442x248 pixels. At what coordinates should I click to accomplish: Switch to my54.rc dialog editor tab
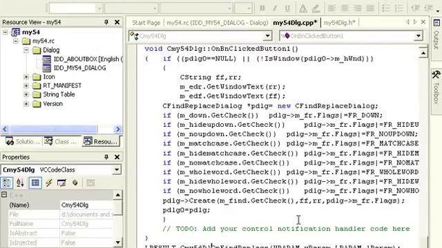point(217,23)
